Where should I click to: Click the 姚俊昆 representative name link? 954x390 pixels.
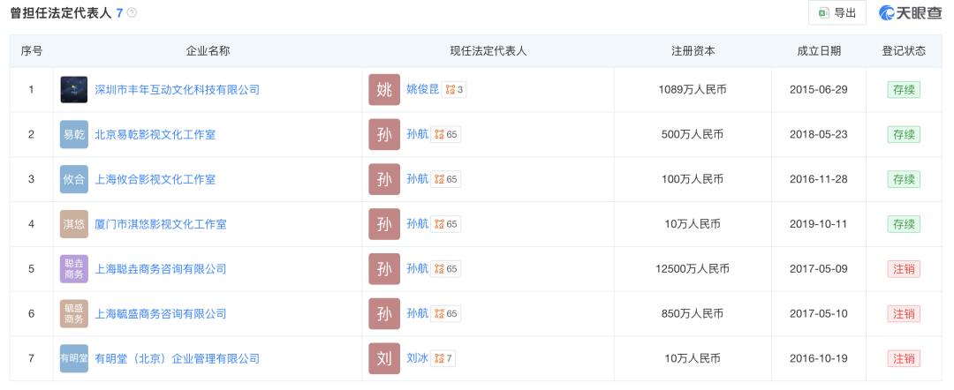point(423,90)
